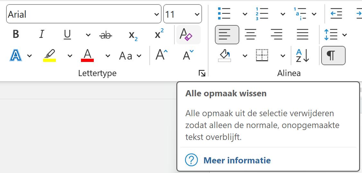Center-align the paragraph
The width and height of the screenshot is (362, 173).
click(x=251, y=34)
